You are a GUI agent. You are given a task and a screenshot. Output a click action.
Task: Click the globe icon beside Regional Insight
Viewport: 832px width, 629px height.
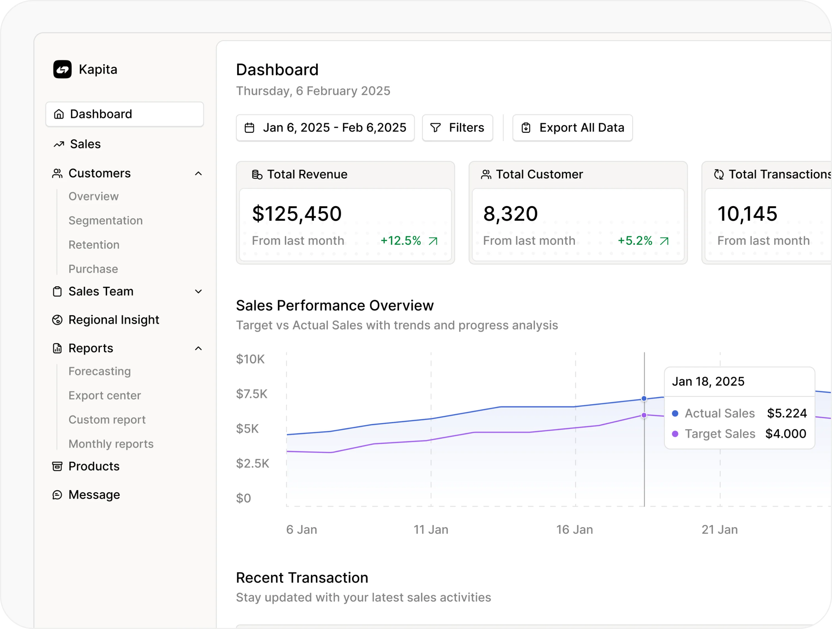(x=57, y=320)
